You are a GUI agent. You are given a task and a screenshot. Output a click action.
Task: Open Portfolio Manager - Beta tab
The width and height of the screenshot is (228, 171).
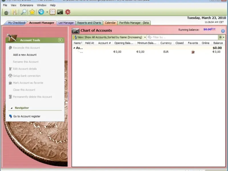pos(134,23)
